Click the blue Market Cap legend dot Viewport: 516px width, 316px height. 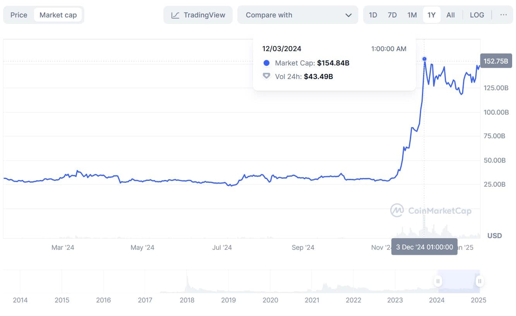click(x=266, y=63)
